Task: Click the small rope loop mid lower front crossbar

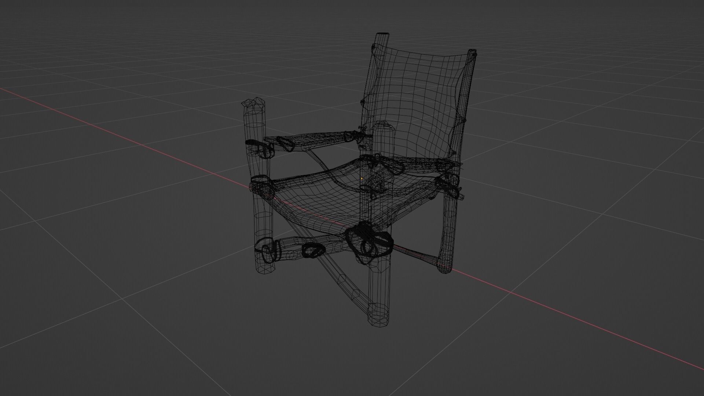Action: click(314, 252)
